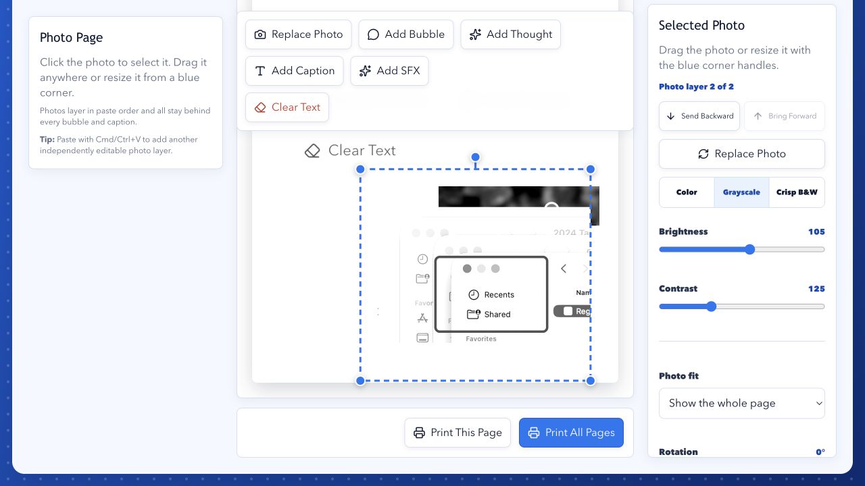Click the Contrast value 125
This screenshot has width=865, height=486.
point(816,289)
